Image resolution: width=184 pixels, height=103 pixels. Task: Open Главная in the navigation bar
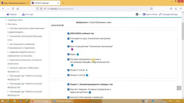tap(11, 14)
